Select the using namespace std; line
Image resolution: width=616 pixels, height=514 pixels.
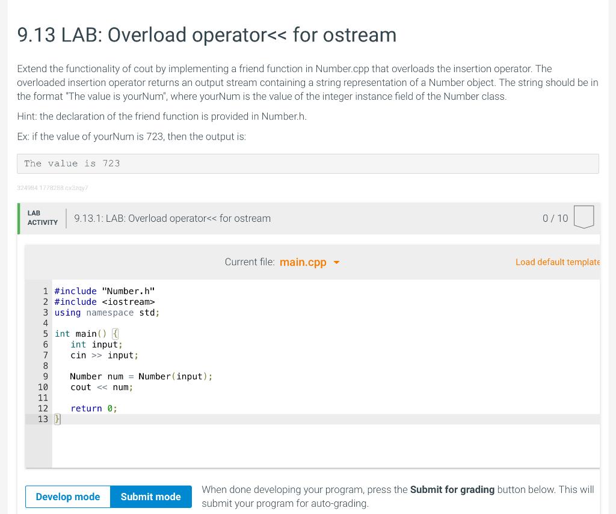coord(106,313)
